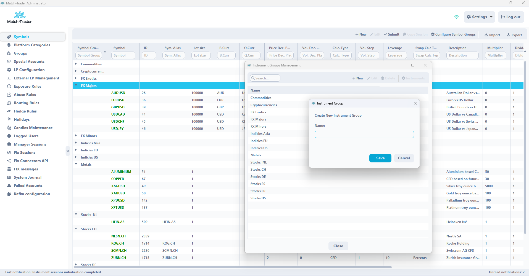Click the Kafka configuration icon
The width and height of the screenshot is (529, 276).
point(9,194)
